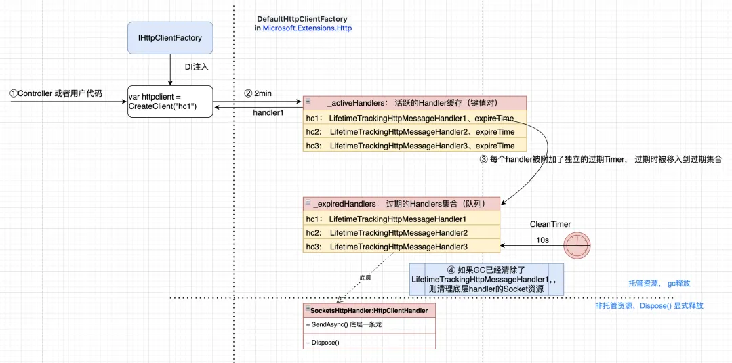Collapse the _expiredHandlers table header toggle
This screenshot has height=363, width=732.
click(x=308, y=203)
